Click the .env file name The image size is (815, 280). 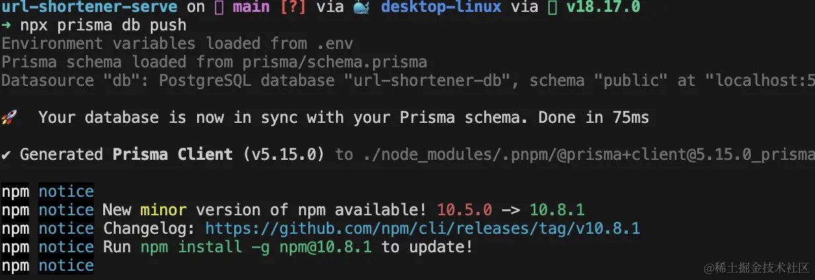point(330,44)
